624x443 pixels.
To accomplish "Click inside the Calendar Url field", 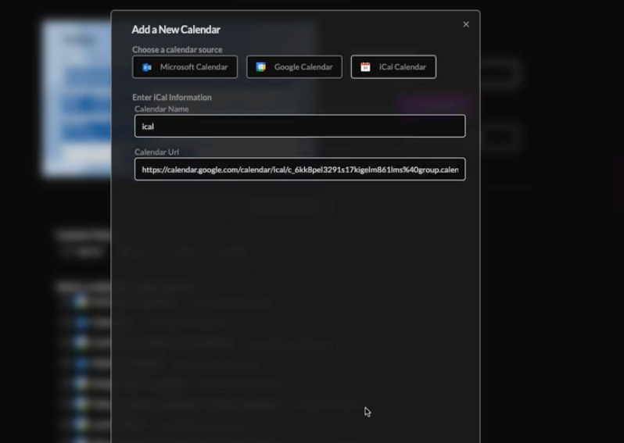I will click(x=299, y=169).
